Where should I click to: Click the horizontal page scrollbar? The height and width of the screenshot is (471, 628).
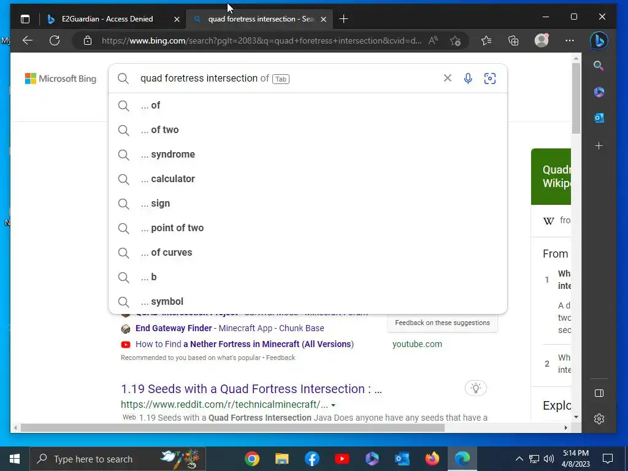[x=232, y=427]
